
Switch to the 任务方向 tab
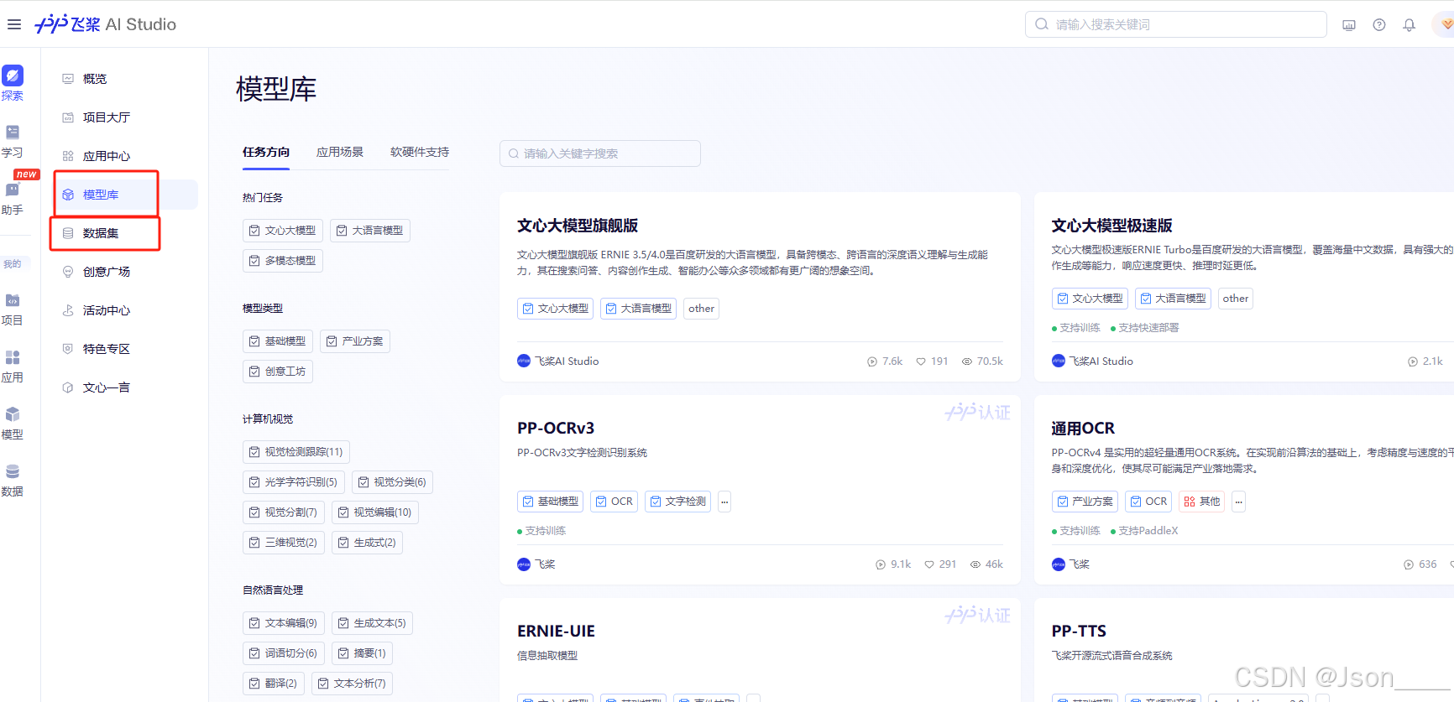(266, 152)
